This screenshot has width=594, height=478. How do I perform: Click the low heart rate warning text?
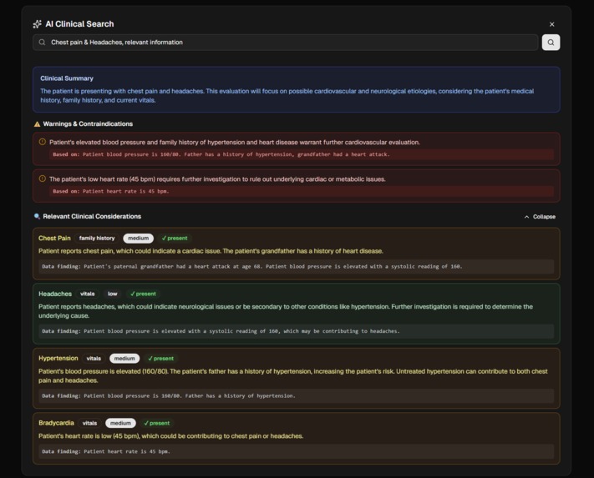point(217,179)
